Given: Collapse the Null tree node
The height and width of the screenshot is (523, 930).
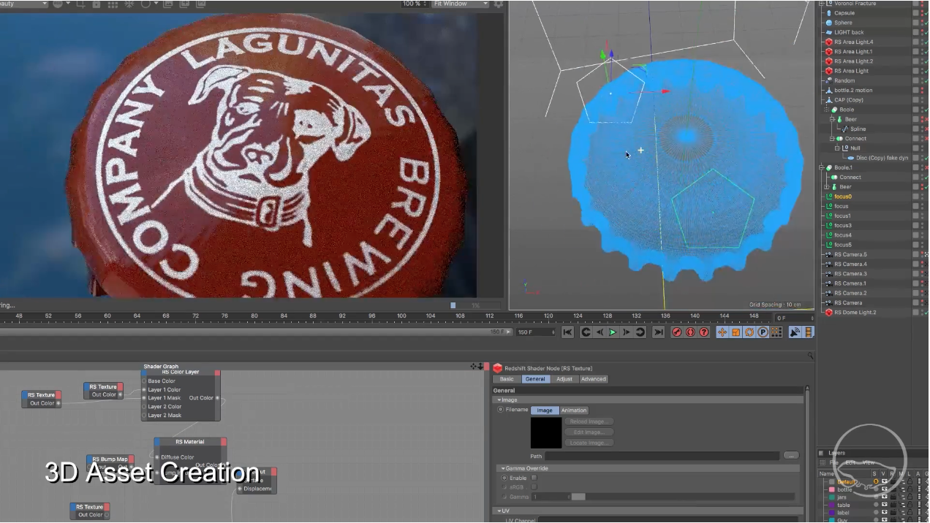Looking at the screenshot, I should pos(837,148).
